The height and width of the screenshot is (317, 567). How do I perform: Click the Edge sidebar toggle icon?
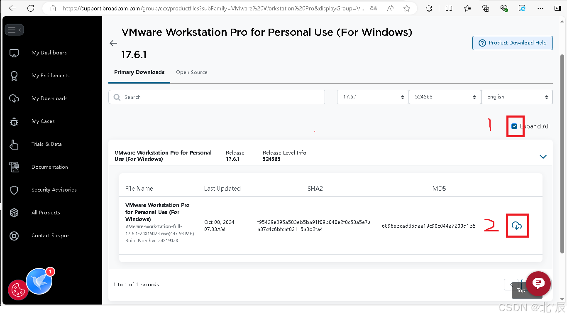click(x=558, y=8)
